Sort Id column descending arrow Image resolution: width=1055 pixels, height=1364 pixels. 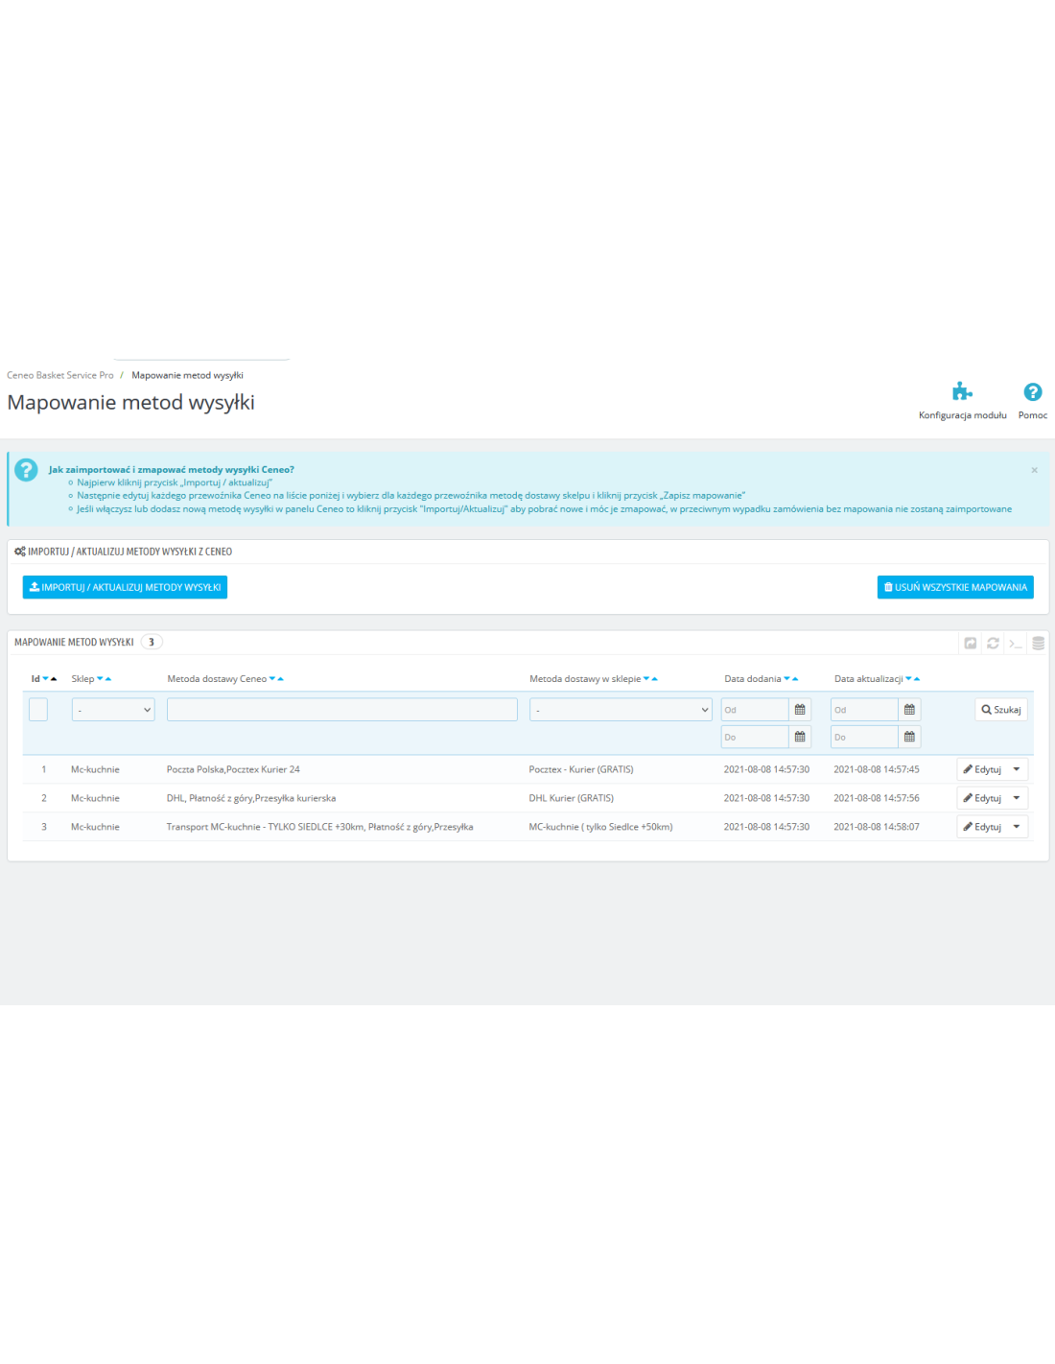coord(45,679)
